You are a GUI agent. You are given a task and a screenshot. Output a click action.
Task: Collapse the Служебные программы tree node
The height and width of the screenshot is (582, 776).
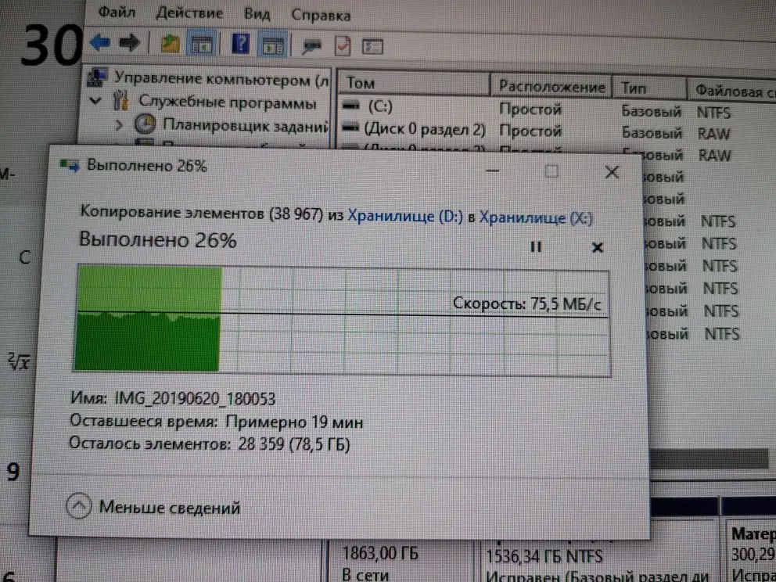[96, 102]
